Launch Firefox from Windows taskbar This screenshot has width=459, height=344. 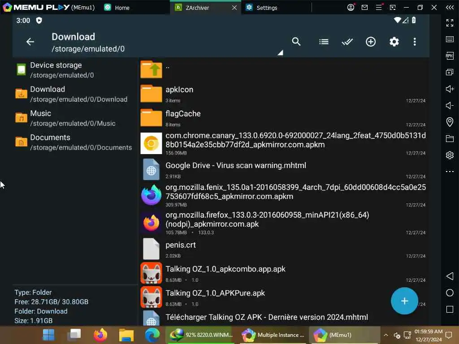tap(100, 335)
